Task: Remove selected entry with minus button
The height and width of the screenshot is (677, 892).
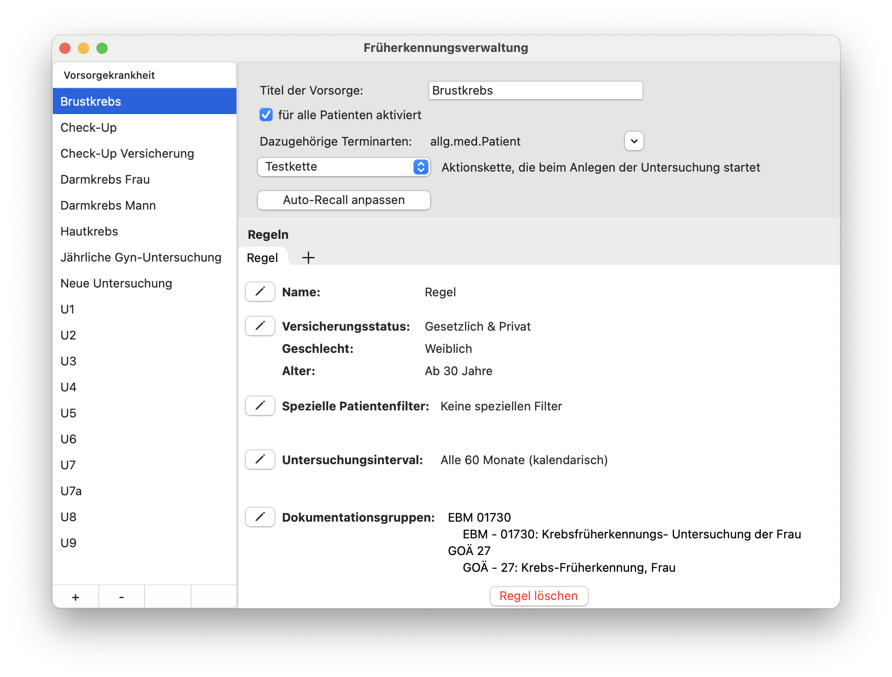Action: [x=121, y=597]
